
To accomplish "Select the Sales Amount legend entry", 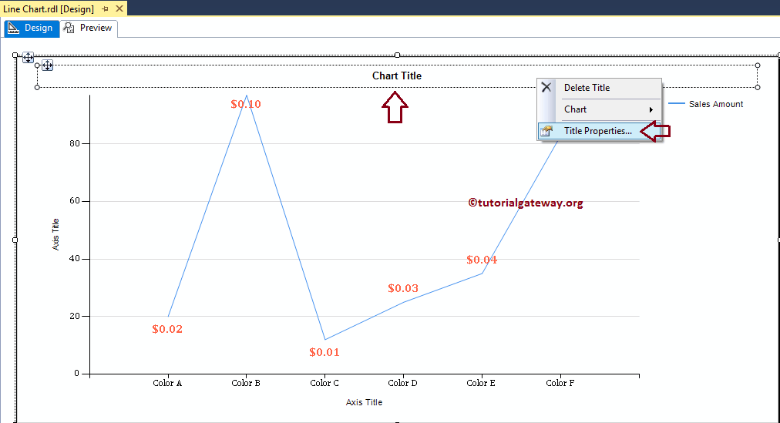I will [x=706, y=104].
